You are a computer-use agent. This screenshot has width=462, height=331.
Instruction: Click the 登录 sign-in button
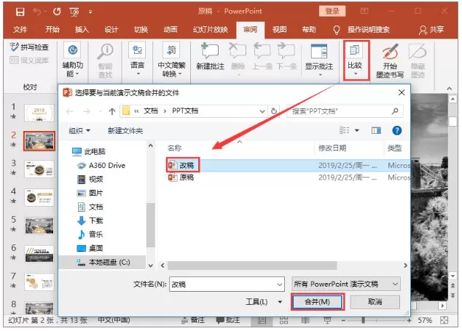click(332, 11)
